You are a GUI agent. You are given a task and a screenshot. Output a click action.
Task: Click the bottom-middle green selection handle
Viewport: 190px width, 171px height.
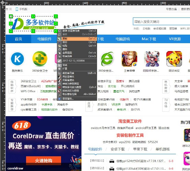coord(33,31)
